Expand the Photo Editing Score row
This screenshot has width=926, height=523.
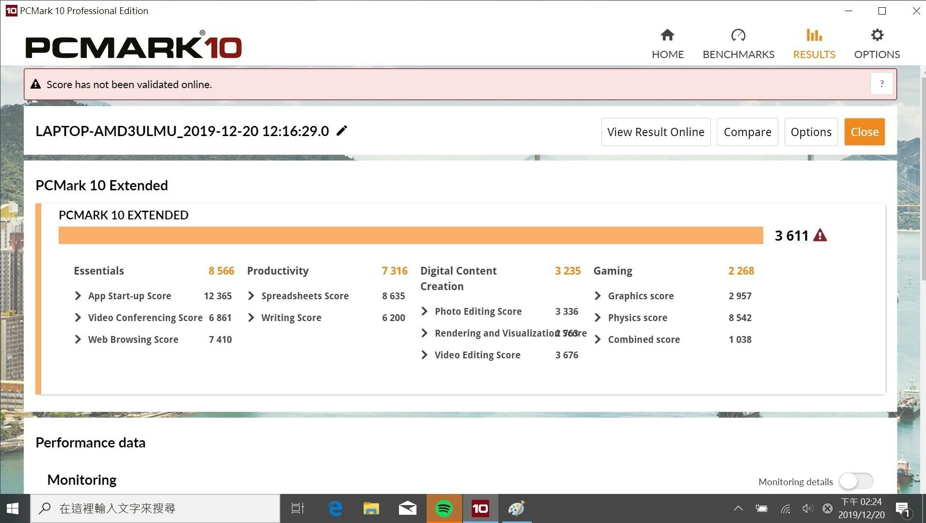click(x=425, y=311)
